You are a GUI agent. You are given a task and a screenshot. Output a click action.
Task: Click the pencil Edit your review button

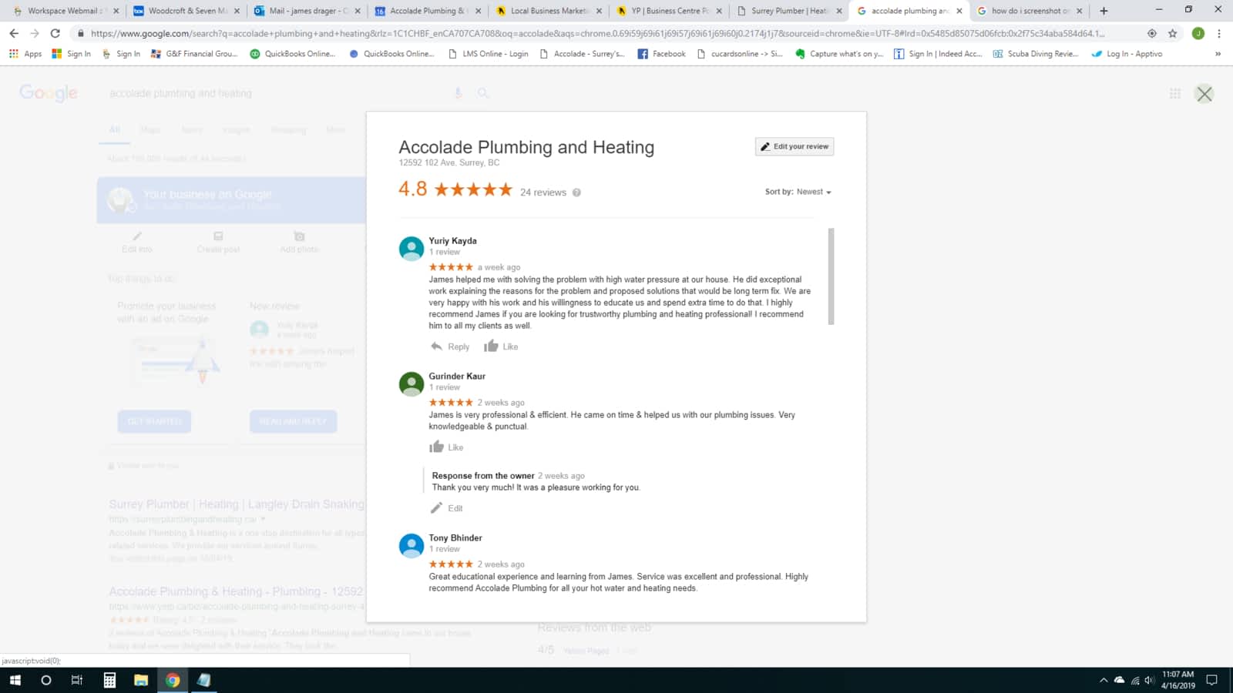click(795, 146)
